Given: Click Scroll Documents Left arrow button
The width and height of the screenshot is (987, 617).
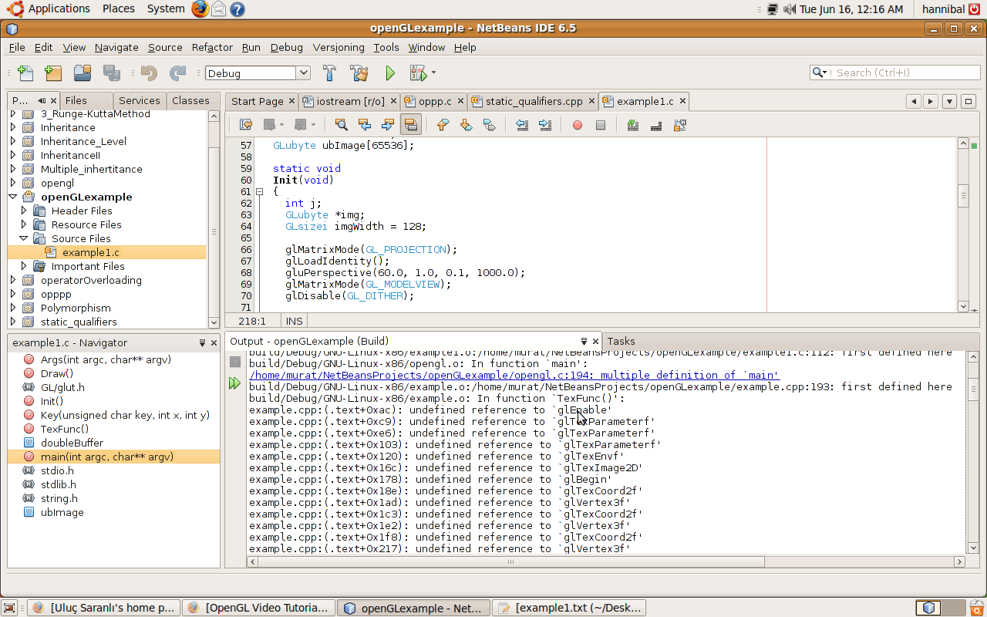Looking at the screenshot, I should (x=914, y=101).
